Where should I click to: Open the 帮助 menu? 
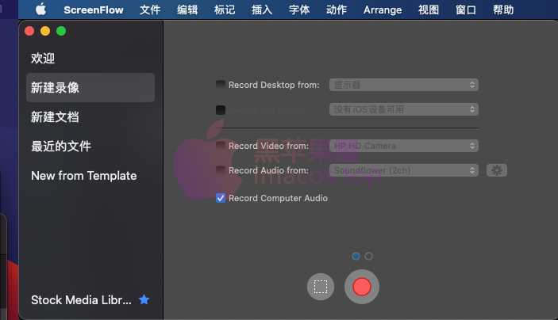pos(503,10)
